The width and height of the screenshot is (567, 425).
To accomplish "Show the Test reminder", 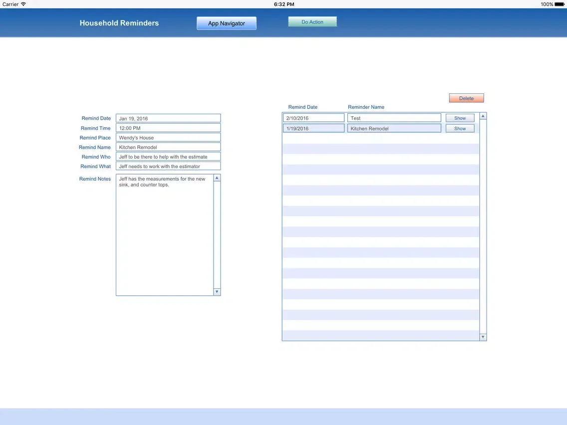I will (460, 118).
